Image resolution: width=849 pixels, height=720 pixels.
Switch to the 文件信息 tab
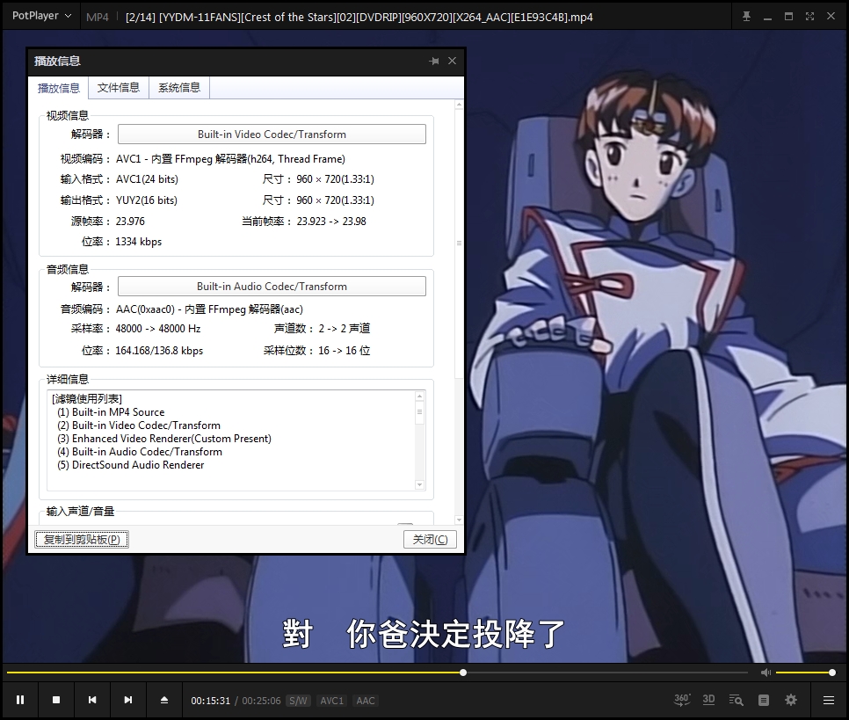tap(119, 88)
